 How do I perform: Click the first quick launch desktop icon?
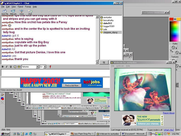[x=14, y=134]
